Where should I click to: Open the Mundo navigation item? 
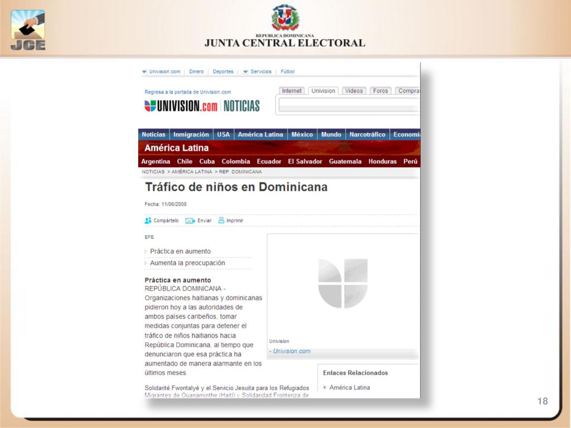331,134
